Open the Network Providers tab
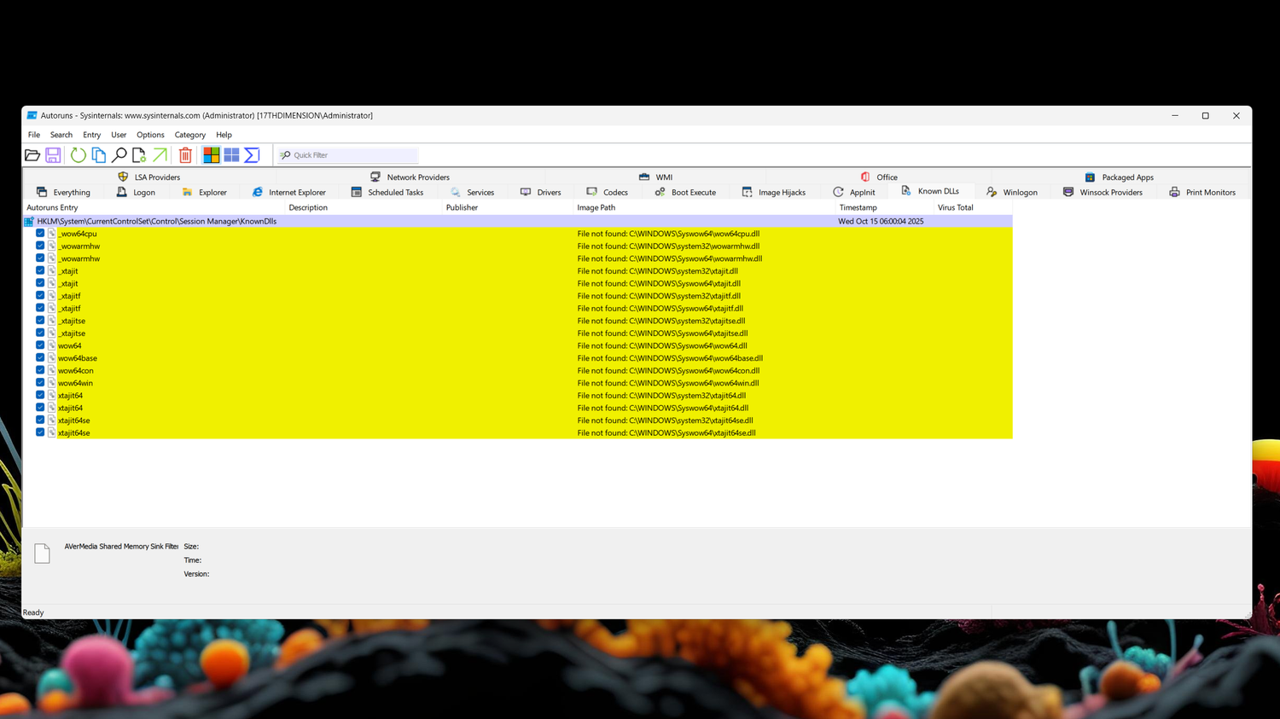The image size is (1280, 719). pyautogui.click(x=410, y=177)
